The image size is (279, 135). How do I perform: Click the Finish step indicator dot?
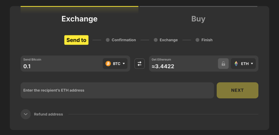197,40
